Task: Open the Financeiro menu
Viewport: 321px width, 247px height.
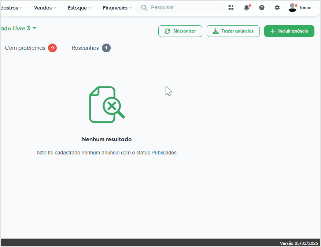Action: point(117,8)
